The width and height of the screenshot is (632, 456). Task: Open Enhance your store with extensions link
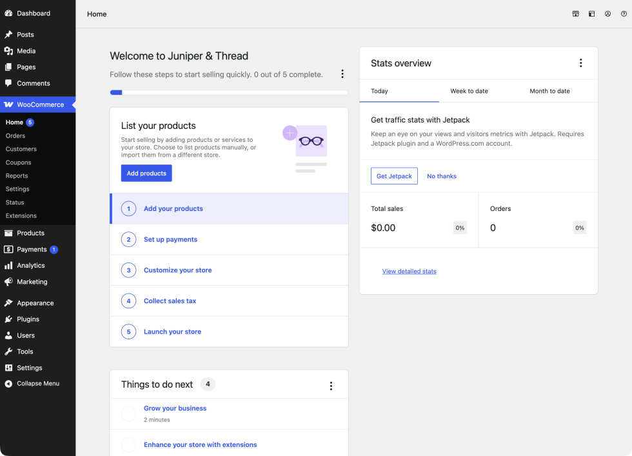[201, 444]
